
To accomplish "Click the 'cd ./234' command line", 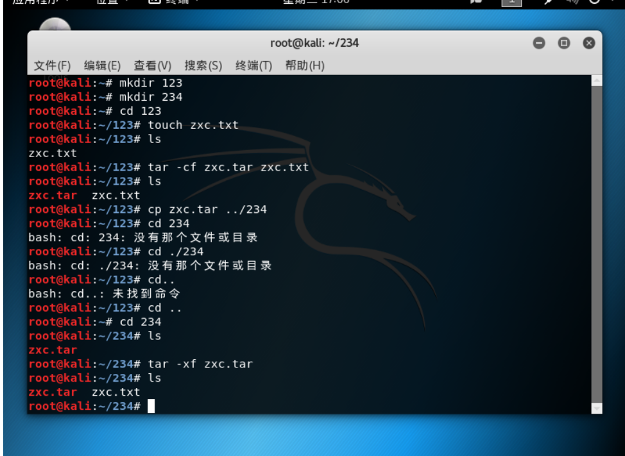I will pos(116,251).
